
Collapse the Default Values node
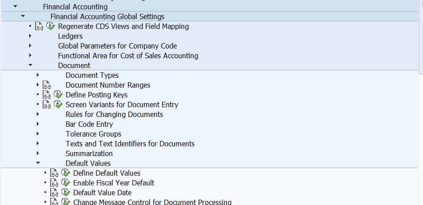click(38, 163)
